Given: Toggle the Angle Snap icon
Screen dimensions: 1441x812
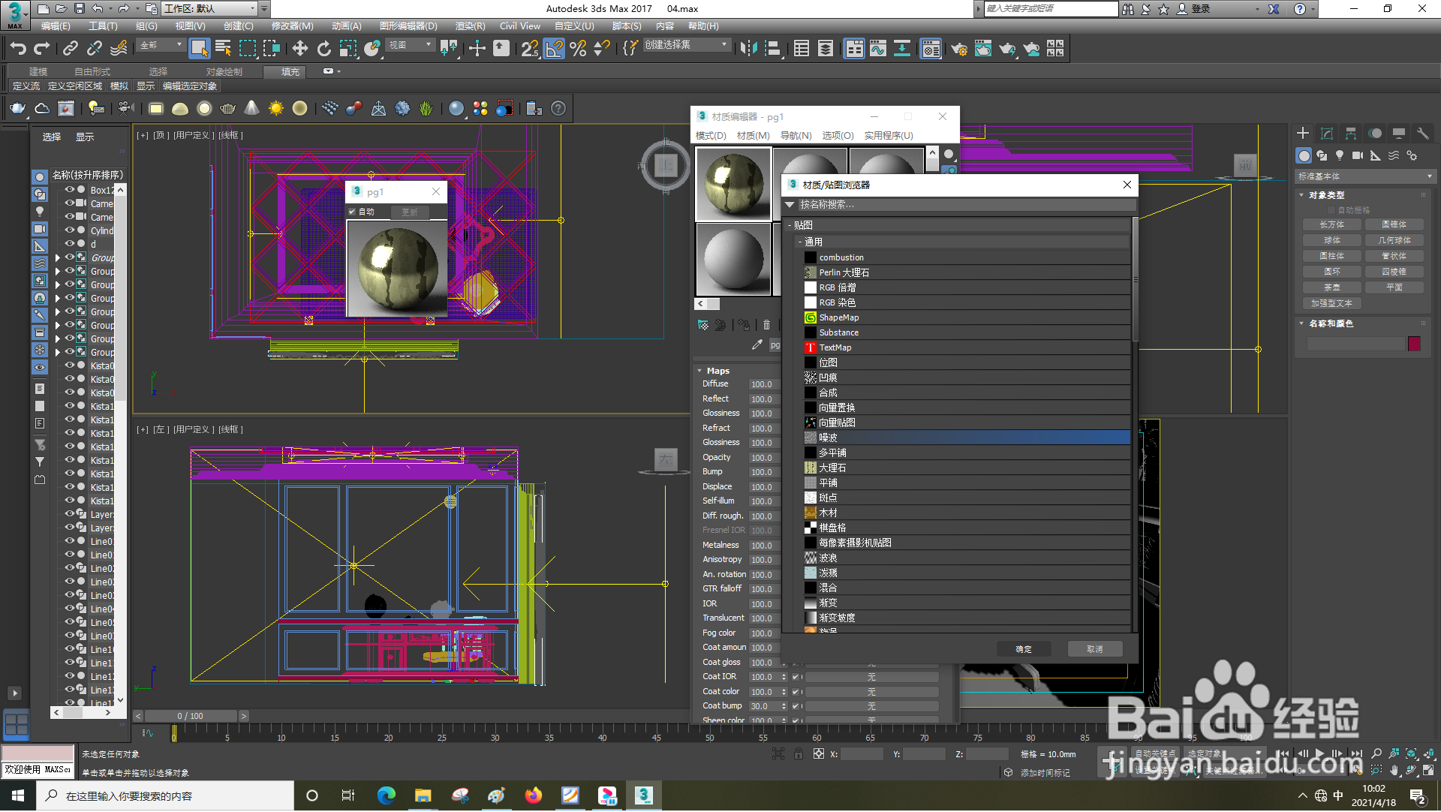Looking at the screenshot, I should point(554,49).
